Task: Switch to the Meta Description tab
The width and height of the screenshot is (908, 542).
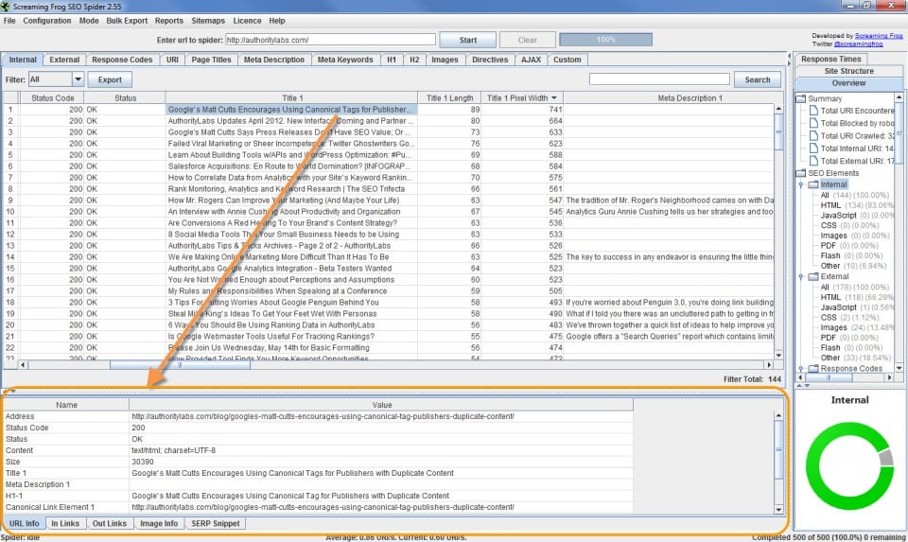Action: tap(274, 60)
